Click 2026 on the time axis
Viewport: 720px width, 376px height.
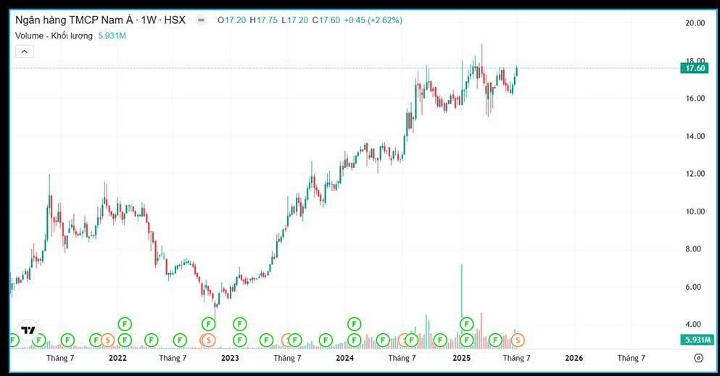[574, 358]
